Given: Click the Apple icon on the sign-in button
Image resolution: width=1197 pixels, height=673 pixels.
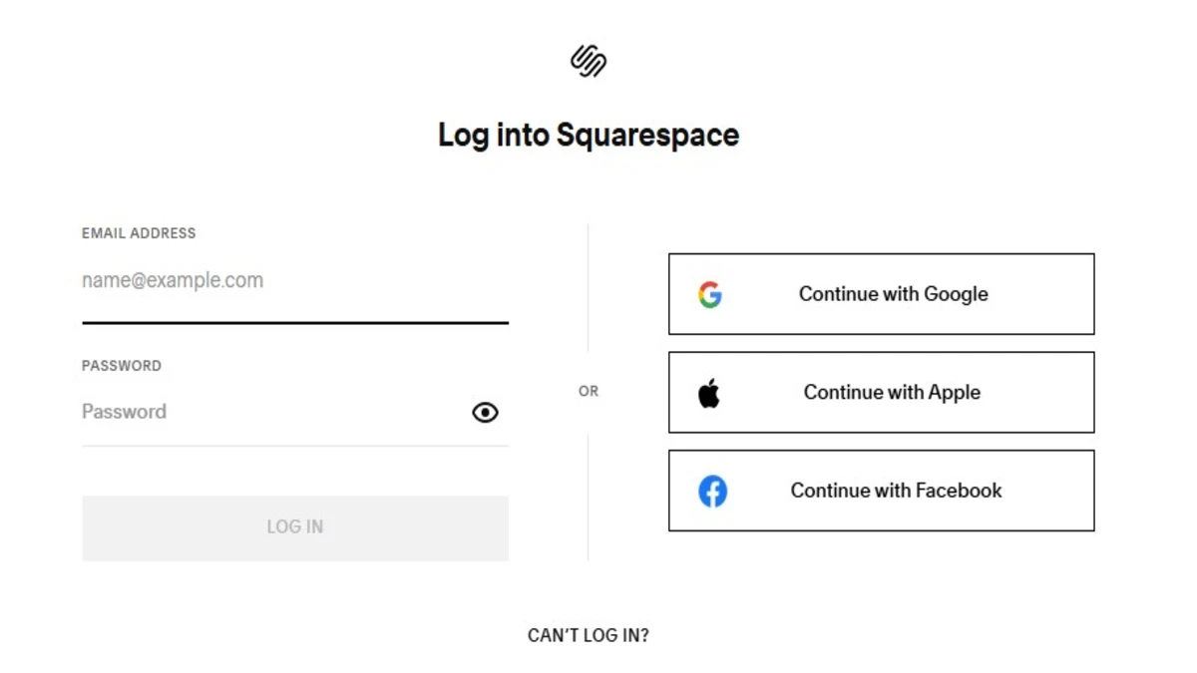Looking at the screenshot, I should click(x=710, y=392).
